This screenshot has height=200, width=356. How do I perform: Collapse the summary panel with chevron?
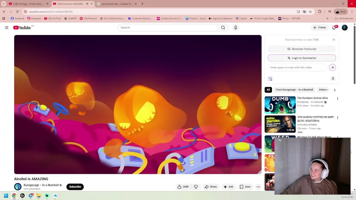[334, 40]
